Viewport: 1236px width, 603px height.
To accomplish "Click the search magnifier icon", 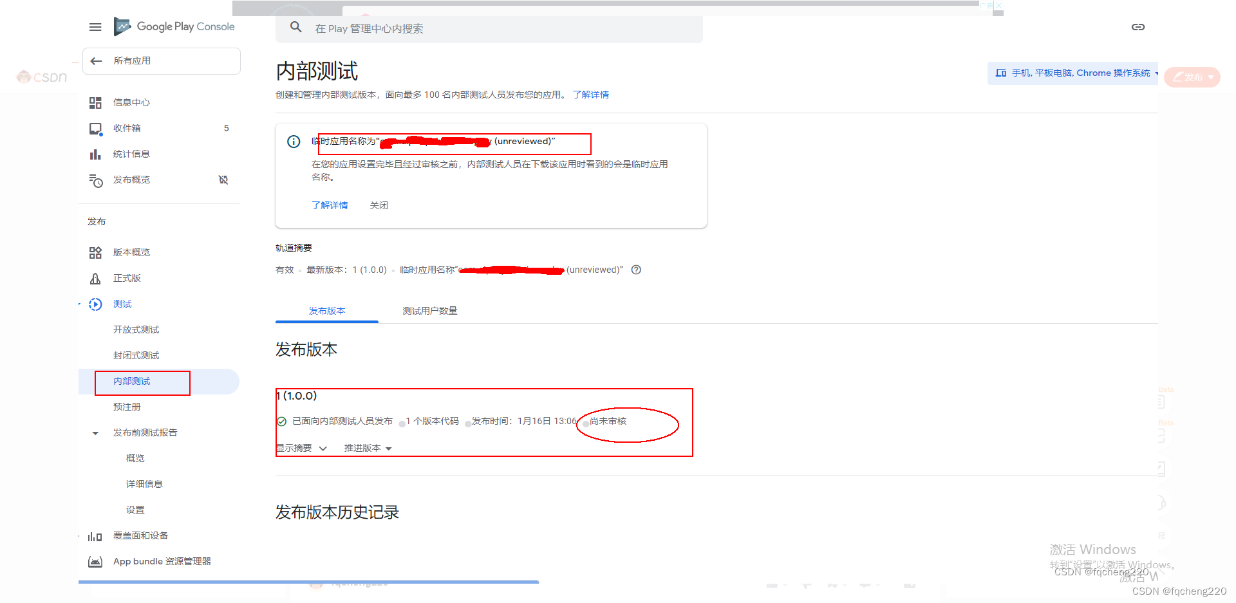I will [x=295, y=28].
